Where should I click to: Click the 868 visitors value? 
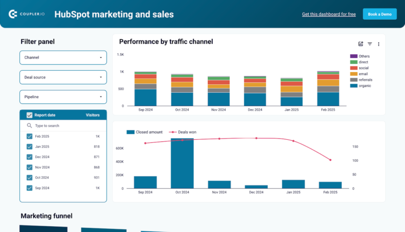97,168
